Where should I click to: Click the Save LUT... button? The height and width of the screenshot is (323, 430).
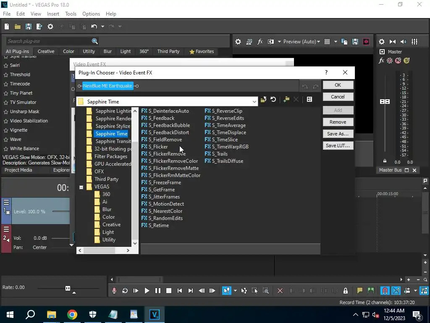click(338, 146)
